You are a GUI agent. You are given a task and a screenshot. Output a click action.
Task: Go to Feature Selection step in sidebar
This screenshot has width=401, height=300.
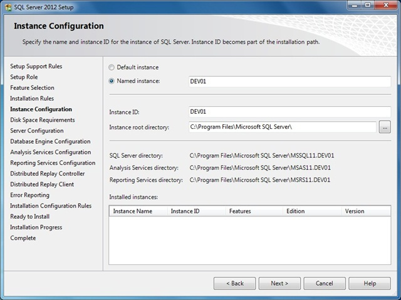32,88
